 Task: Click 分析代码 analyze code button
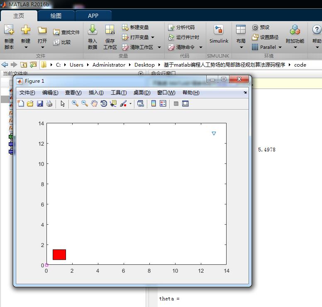pyautogui.click(x=181, y=27)
